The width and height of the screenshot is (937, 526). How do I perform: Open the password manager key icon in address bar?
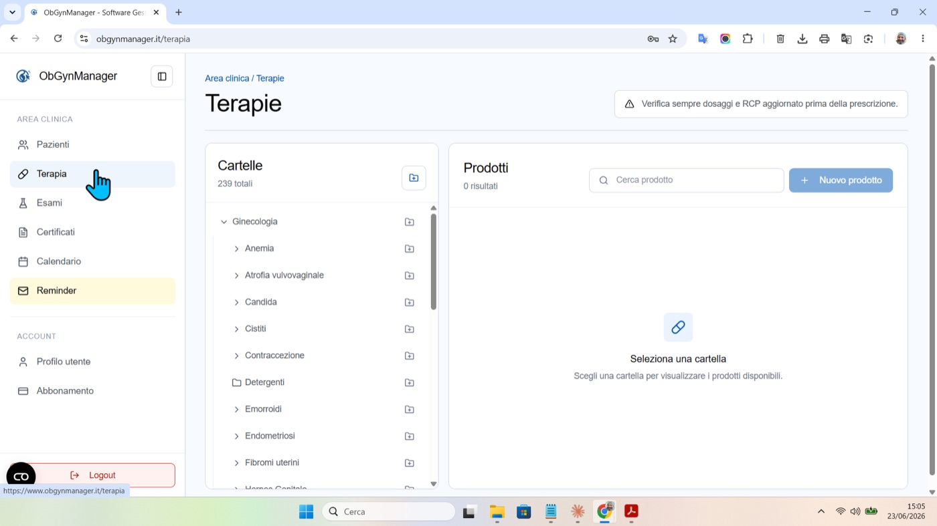pyautogui.click(x=653, y=39)
